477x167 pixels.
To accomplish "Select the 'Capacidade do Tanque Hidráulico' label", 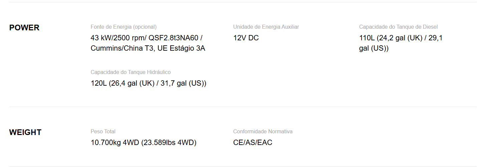I will click(131, 72).
